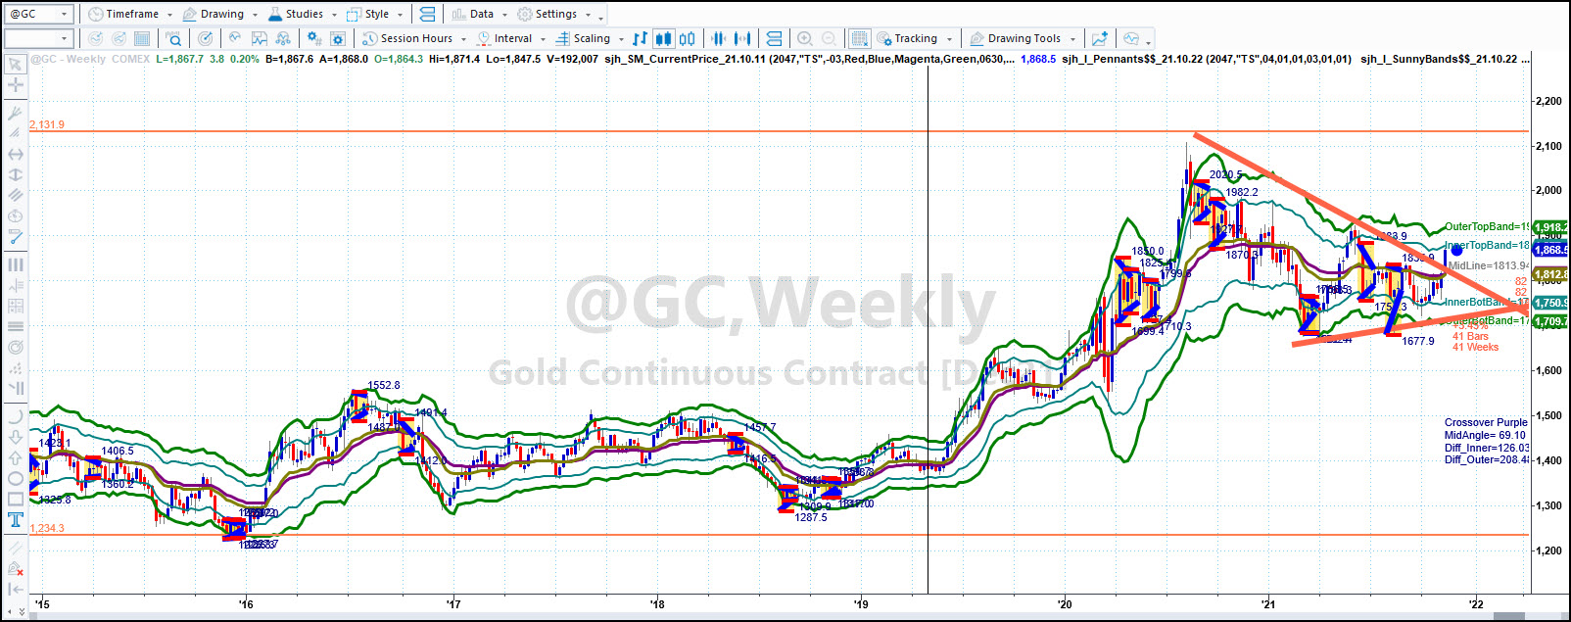Click the dense vertical bars spacing icon
This screenshot has width=1571, height=622.
point(719,39)
